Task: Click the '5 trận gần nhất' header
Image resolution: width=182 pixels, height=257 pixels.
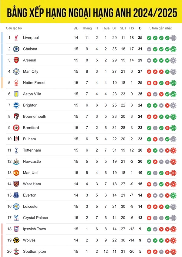Action: [160, 28]
